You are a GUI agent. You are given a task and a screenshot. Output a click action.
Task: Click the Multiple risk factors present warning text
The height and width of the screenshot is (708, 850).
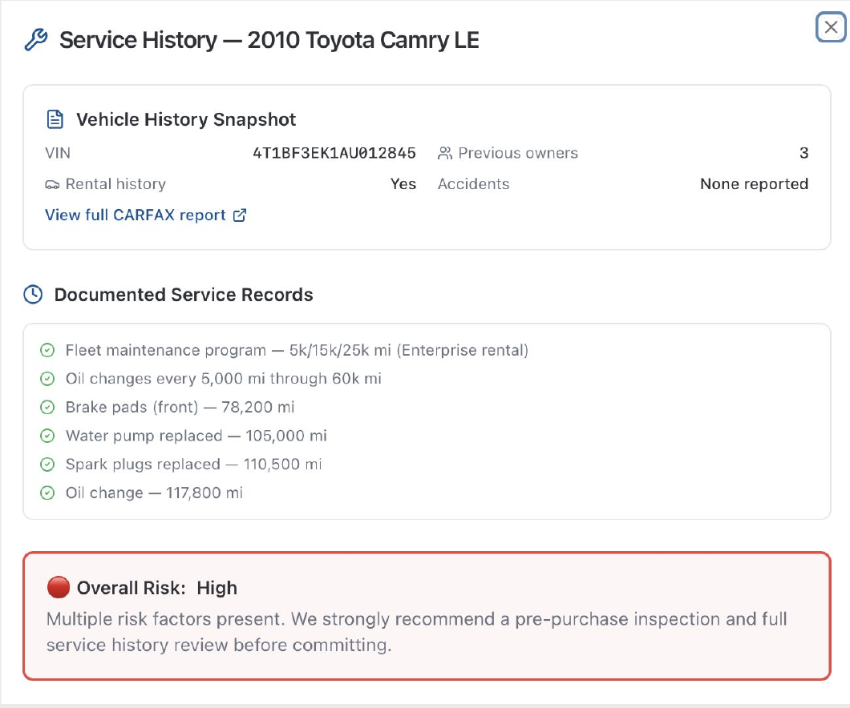coord(416,632)
